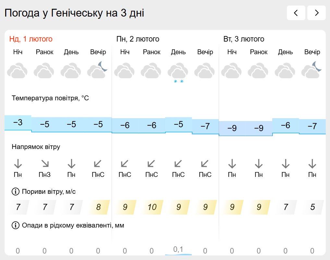
Task: Click info icon beside Пориви вітру
Action: point(15,192)
